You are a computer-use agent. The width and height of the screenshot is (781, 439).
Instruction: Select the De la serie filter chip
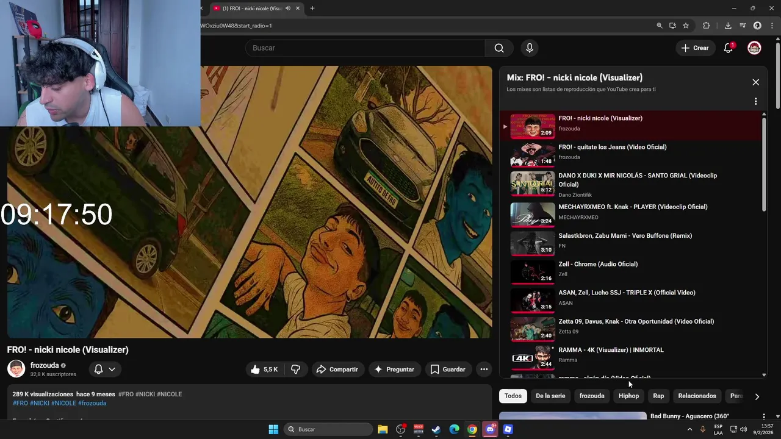tap(550, 396)
